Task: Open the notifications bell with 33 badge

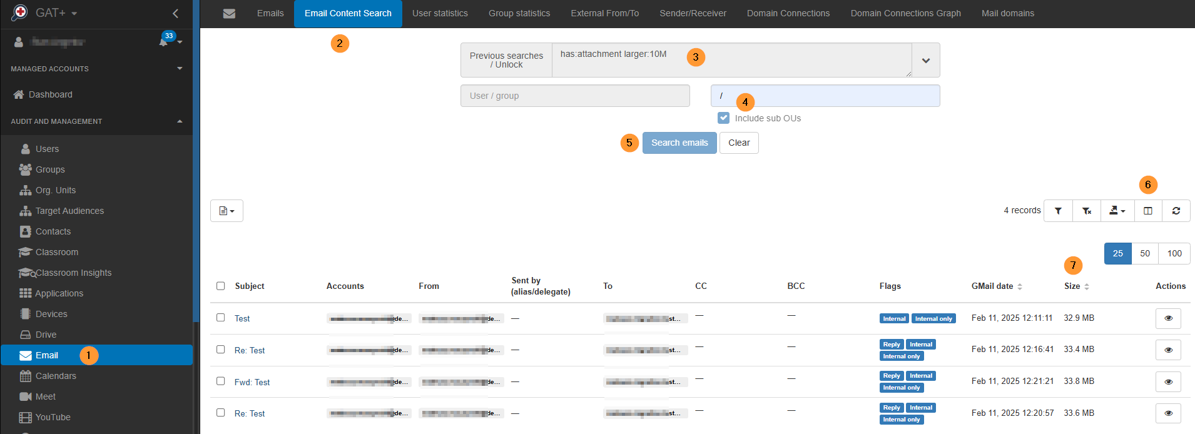Action: [x=164, y=41]
